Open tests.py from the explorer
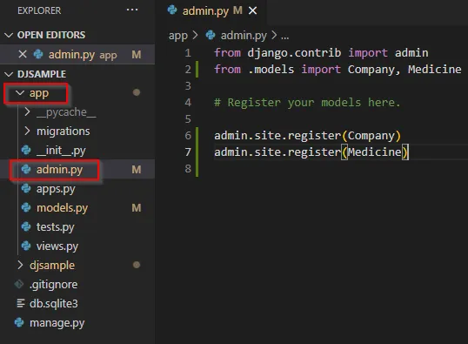This screenshot has width=468, height=344. [x=56, y=226]
